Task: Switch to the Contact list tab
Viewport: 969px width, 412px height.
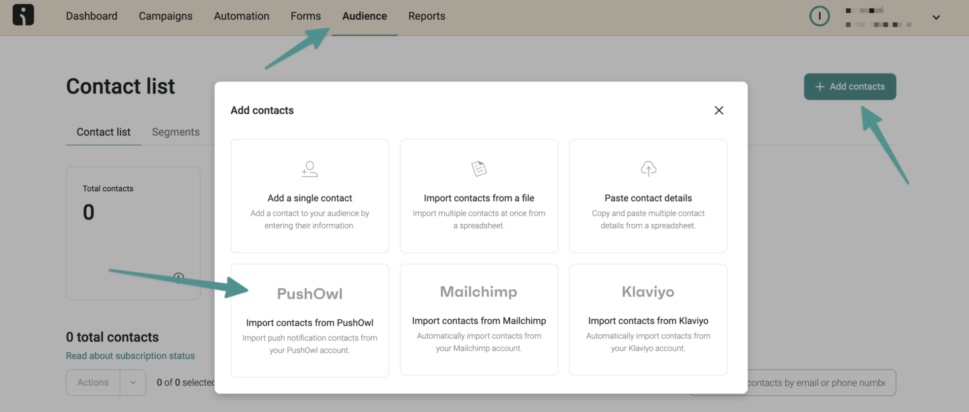Action: coord(104,132)
